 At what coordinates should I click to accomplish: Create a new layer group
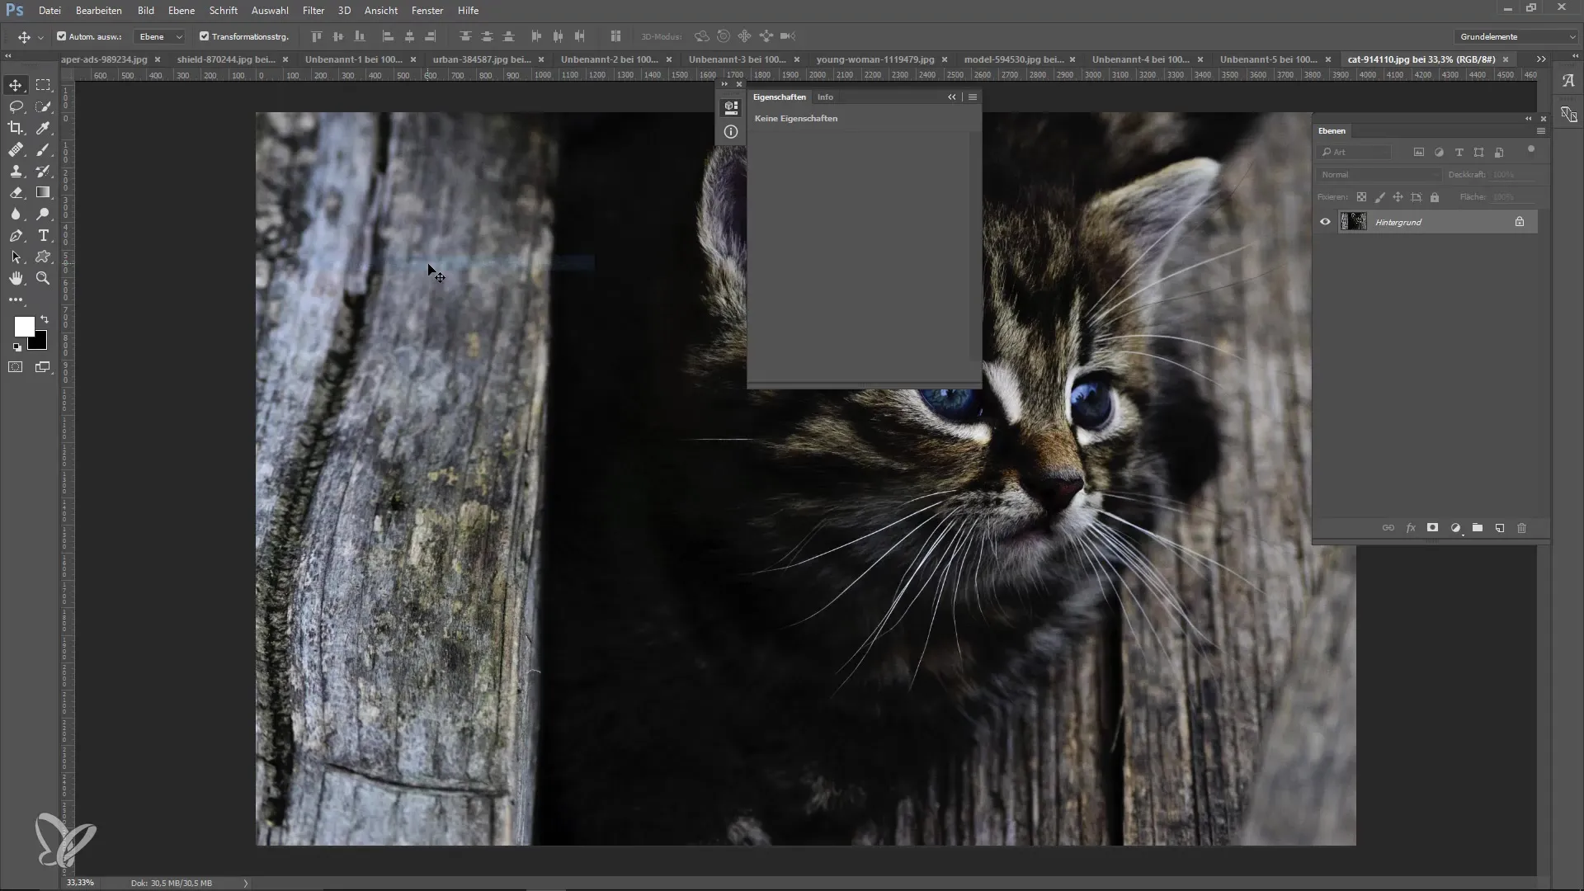pos(1478,528)
